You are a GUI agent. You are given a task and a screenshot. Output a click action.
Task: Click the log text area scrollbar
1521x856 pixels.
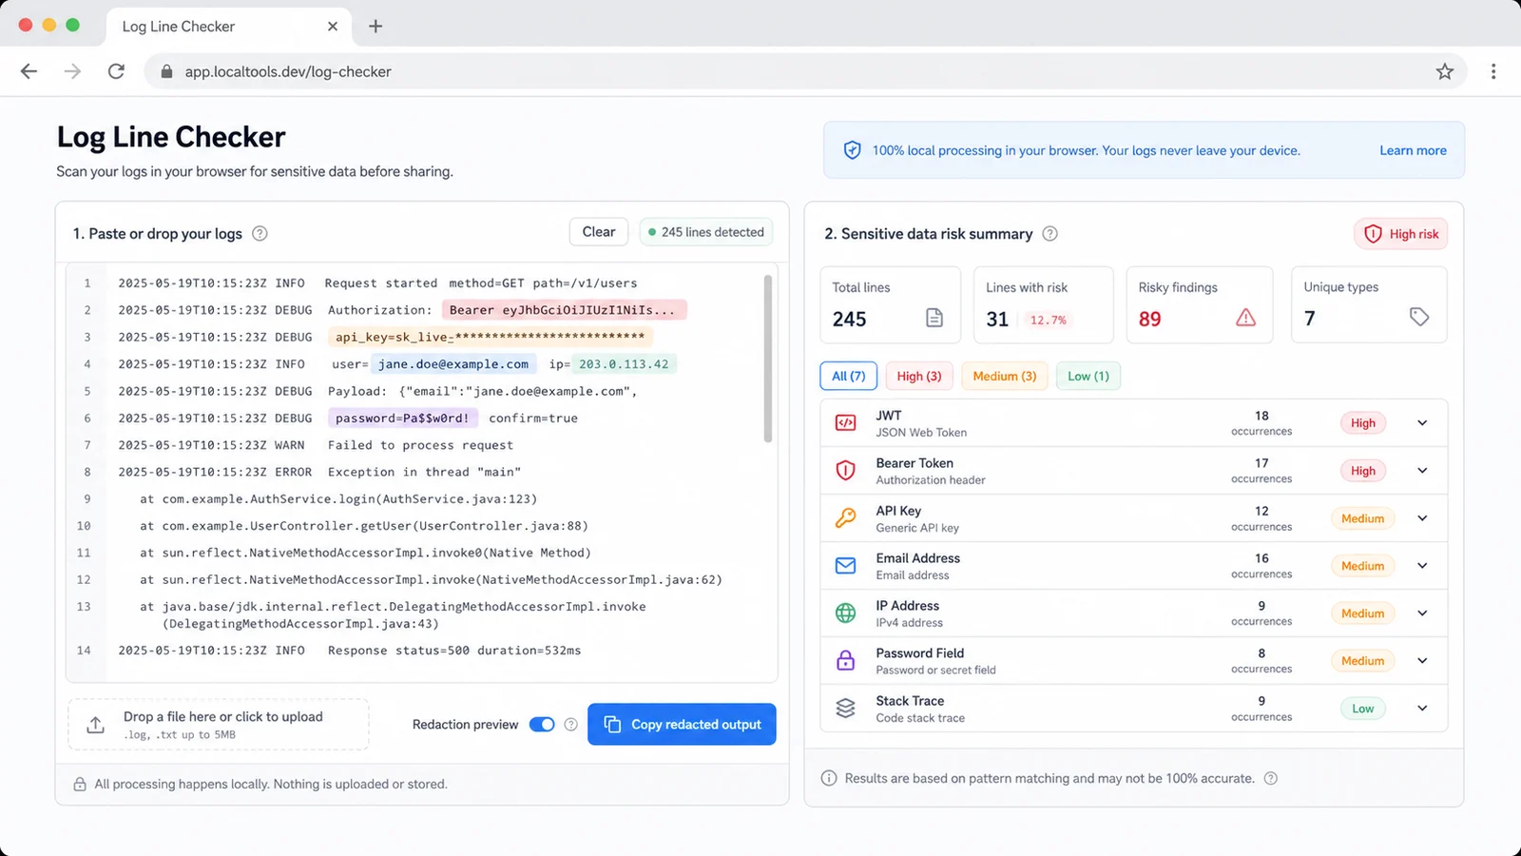pyautogui.click(x=768, y=360)
